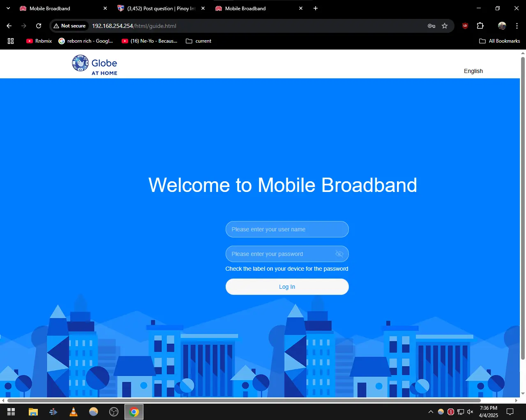Click the Globe At Home logo
The height and width of the screenshot is (420, 526).
point(95,65)
